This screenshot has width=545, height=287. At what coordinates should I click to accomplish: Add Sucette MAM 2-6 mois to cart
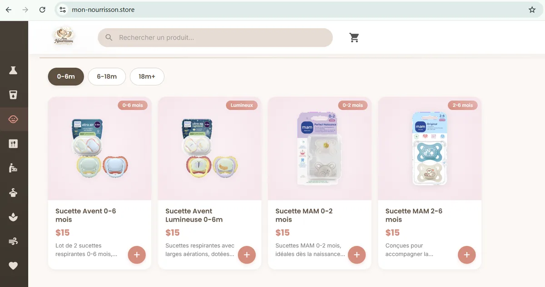[x=467, y=255]
